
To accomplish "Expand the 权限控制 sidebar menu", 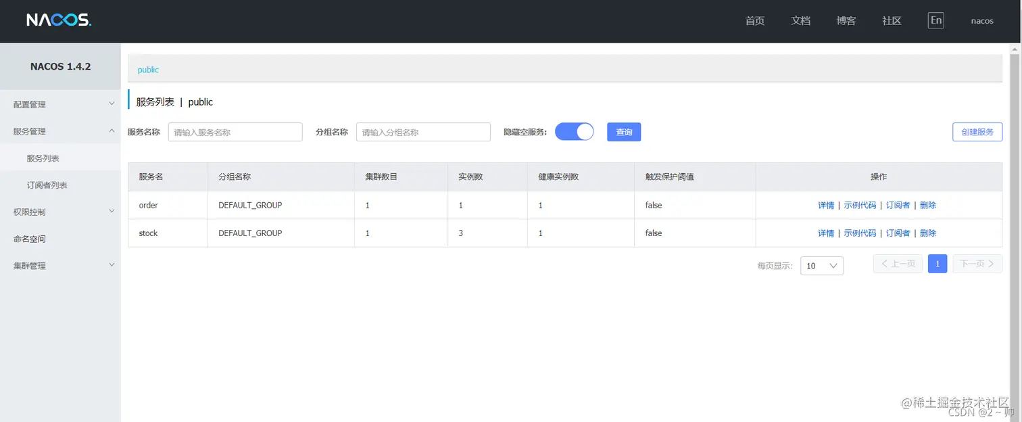I will pos(60,212).
